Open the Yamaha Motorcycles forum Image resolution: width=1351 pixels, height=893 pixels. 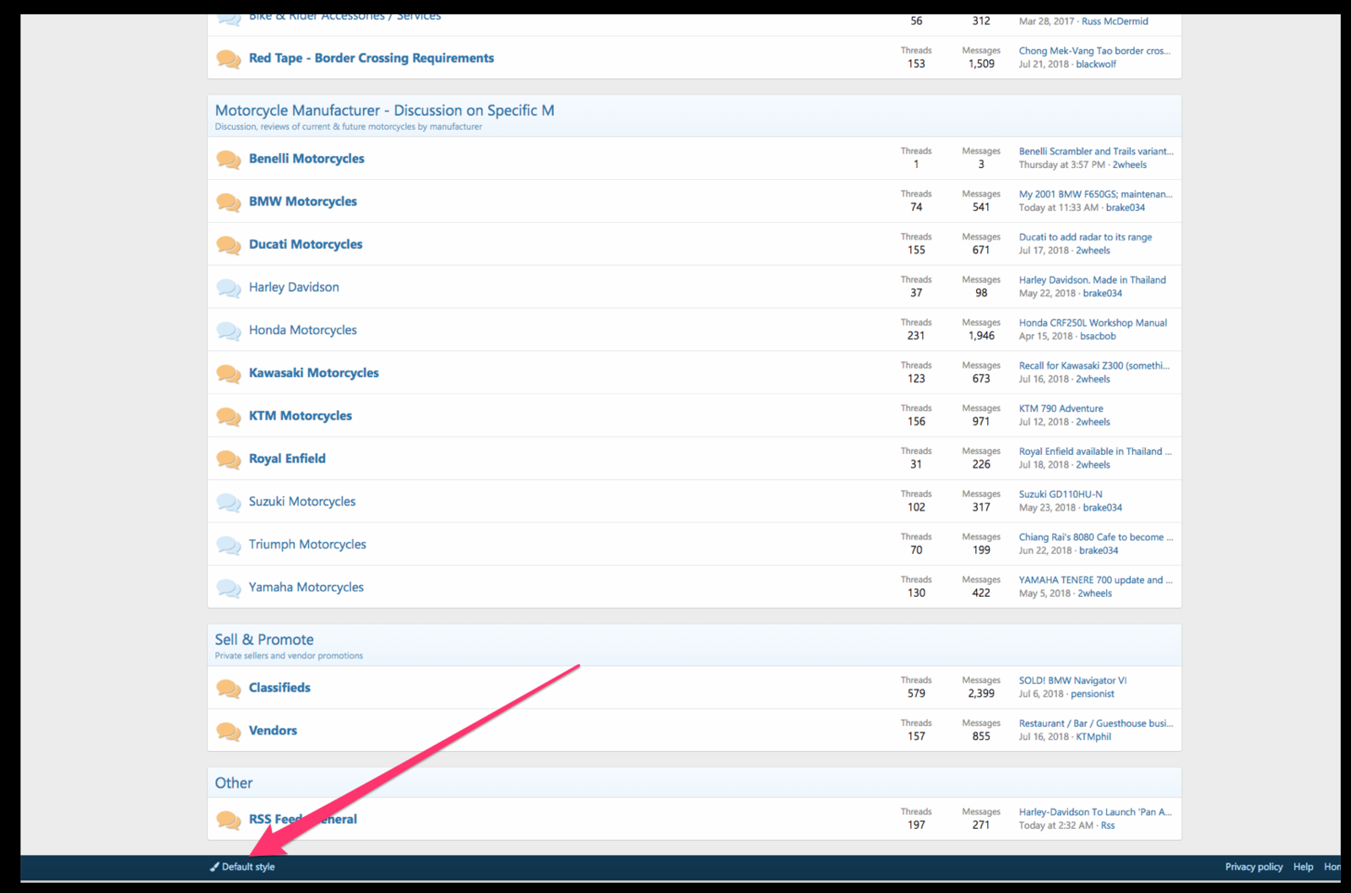pyautogui.click(x=307, y=587)
